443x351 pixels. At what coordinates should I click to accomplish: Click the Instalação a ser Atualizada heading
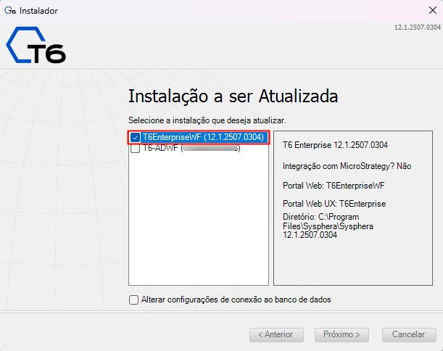[233, 96]
